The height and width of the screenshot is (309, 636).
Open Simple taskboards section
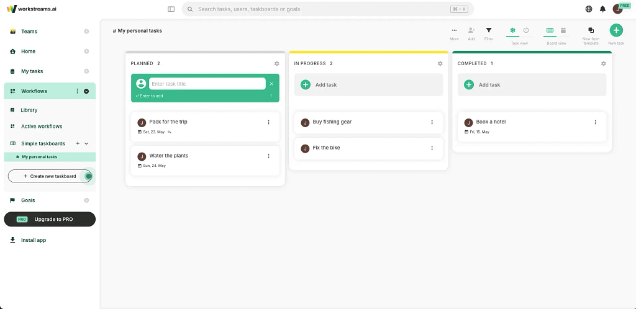point(43,143)
